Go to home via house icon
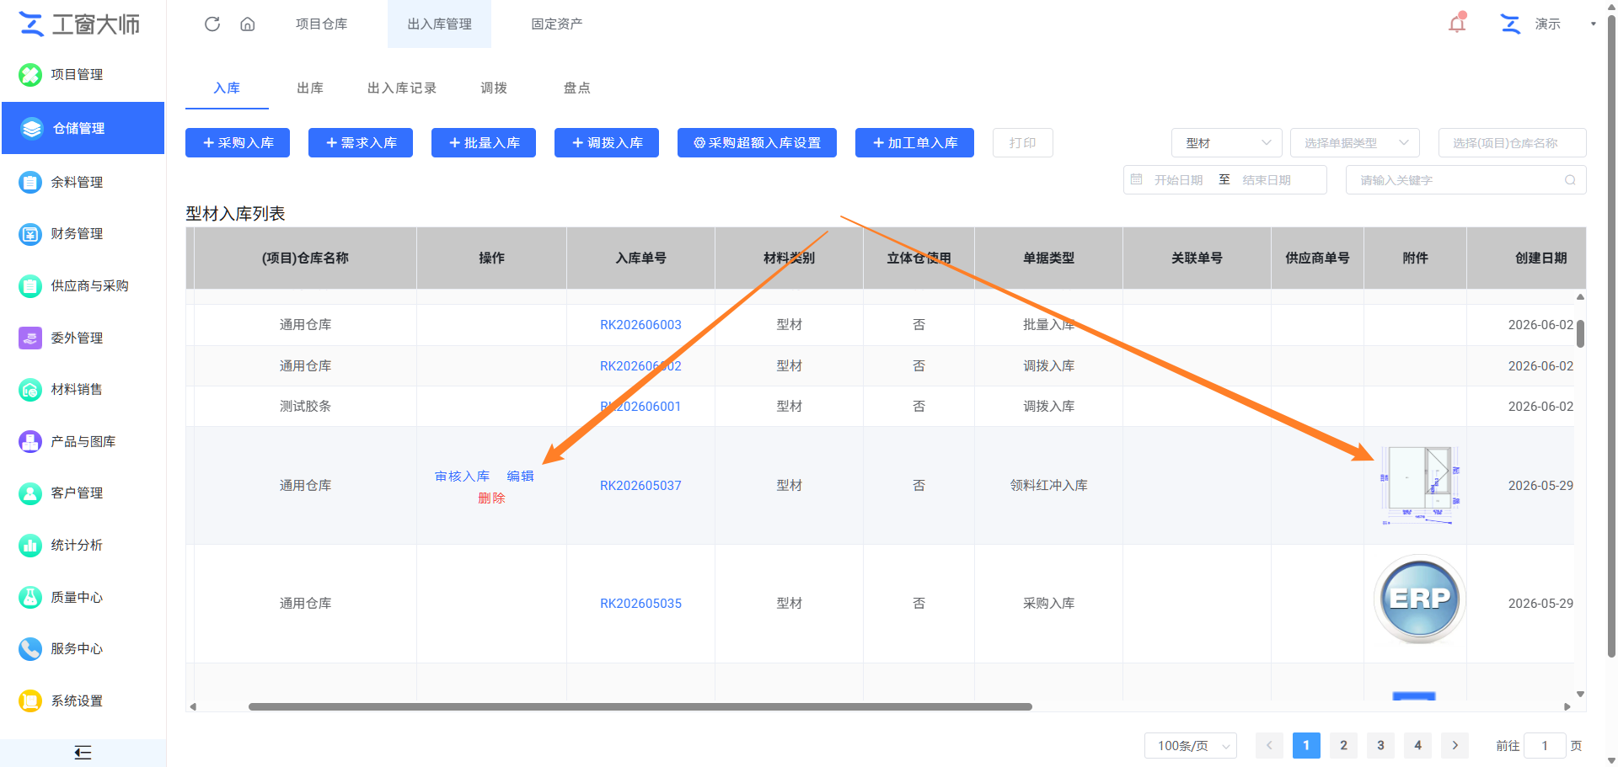This screenshot has height=767, width=1618. (248, 24)
